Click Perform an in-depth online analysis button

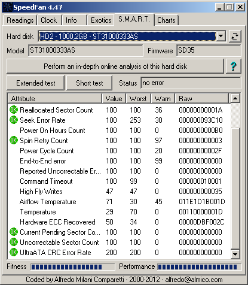(x=115, y=66)
